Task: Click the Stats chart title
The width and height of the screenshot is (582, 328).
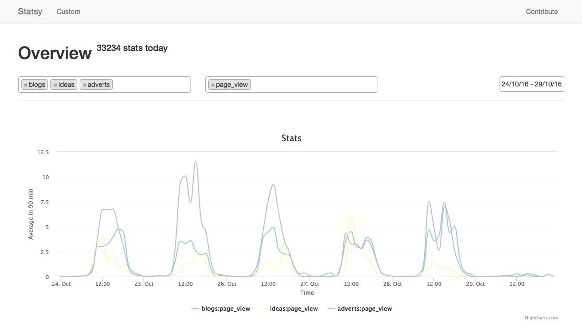Action: [x=291, y=138]
